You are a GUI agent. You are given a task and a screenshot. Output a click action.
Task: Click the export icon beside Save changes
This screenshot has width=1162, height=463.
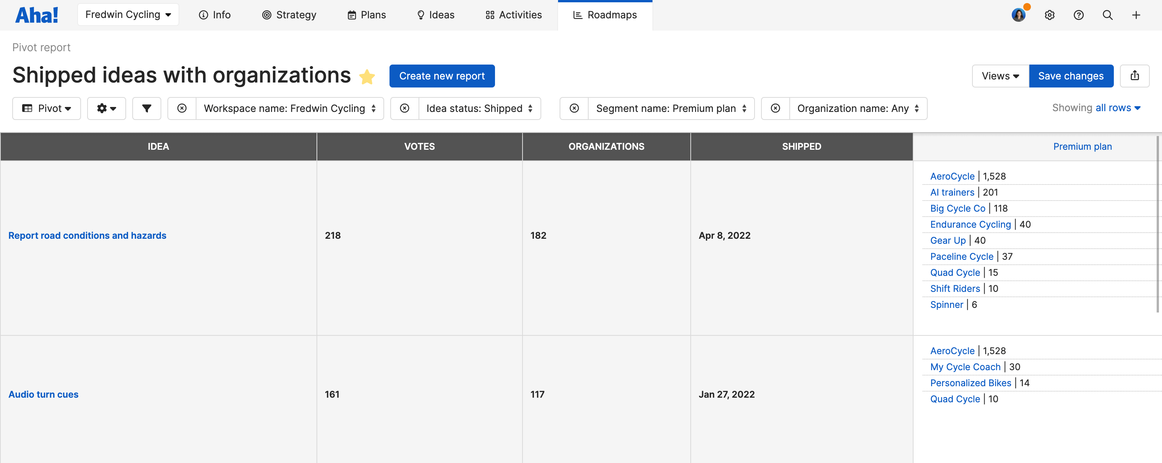(1135, 76)
